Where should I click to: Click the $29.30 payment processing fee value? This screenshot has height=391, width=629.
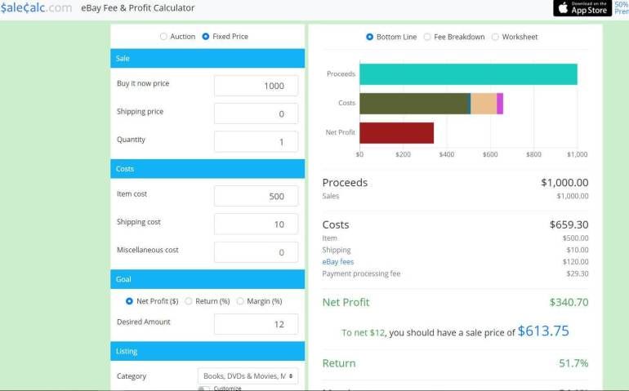click(578, 273)
